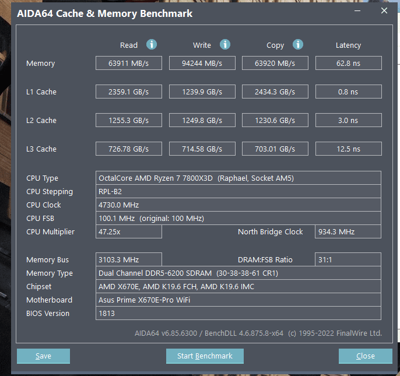Click the L2 Cache Copy value

(x=275, y=120)
